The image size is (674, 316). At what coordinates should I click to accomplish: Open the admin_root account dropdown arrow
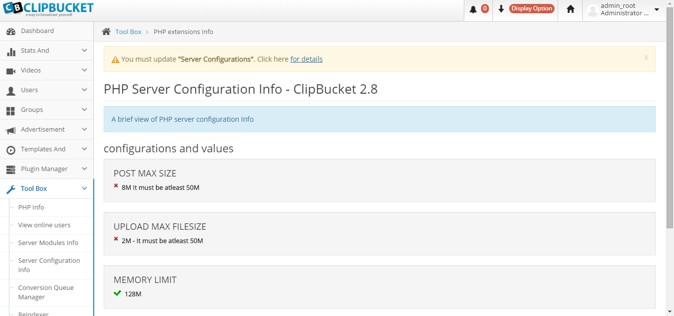657,10
